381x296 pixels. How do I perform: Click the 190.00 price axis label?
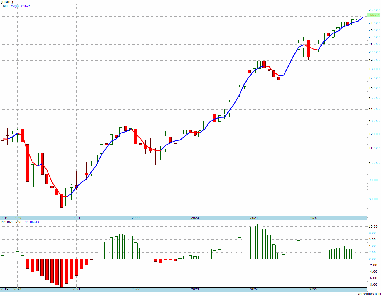tap(374, 60)
